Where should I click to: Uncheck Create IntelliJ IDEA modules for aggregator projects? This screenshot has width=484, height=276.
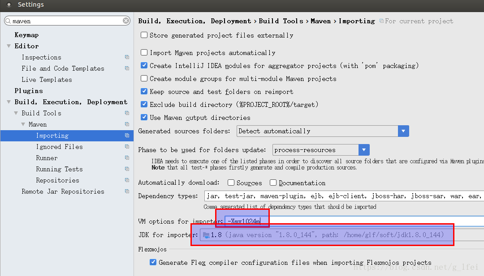point(144,65)
